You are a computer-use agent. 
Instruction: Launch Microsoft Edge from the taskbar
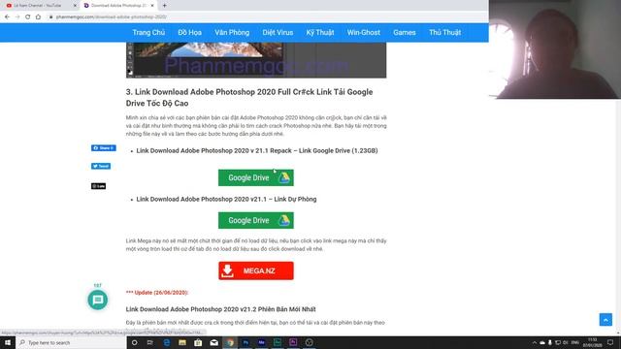[x=167, y=342]
